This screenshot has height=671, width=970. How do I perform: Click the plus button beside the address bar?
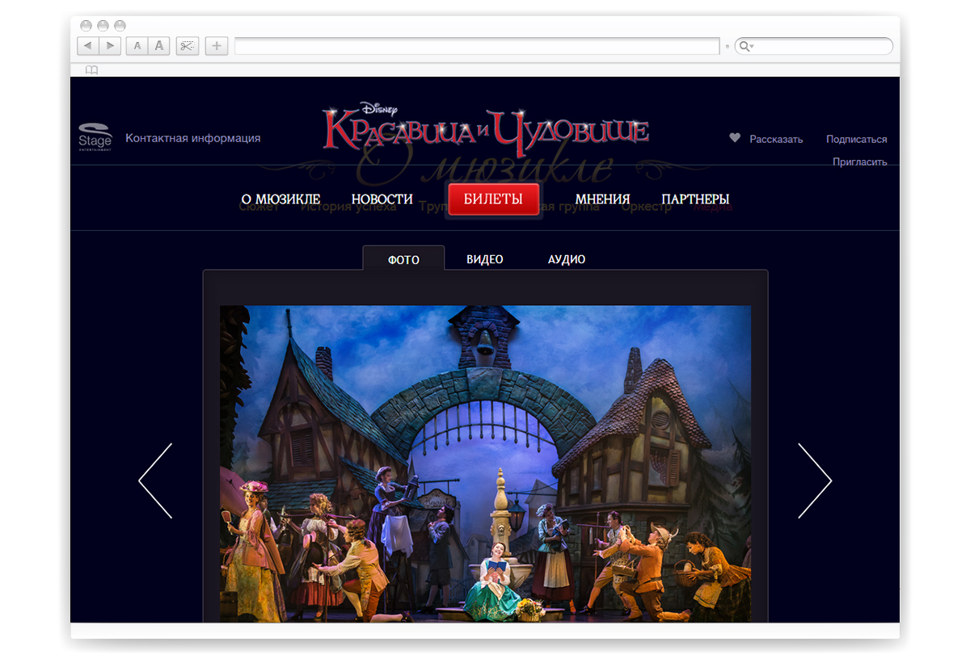(216, 46)
